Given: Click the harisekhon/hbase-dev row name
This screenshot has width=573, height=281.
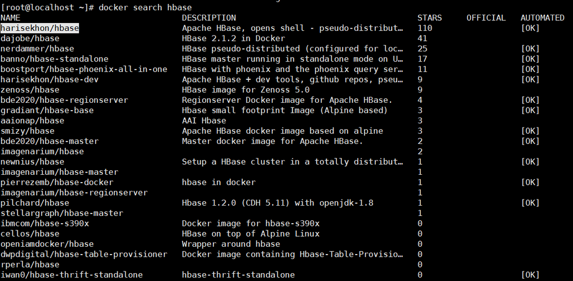Looking at the screenshot, I should tap(50, 79).
